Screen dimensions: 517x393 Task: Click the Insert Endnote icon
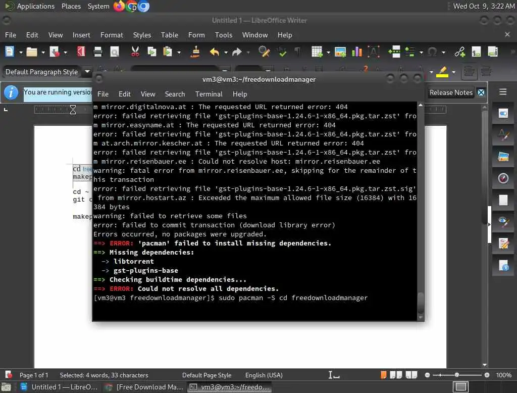point(493,52)
